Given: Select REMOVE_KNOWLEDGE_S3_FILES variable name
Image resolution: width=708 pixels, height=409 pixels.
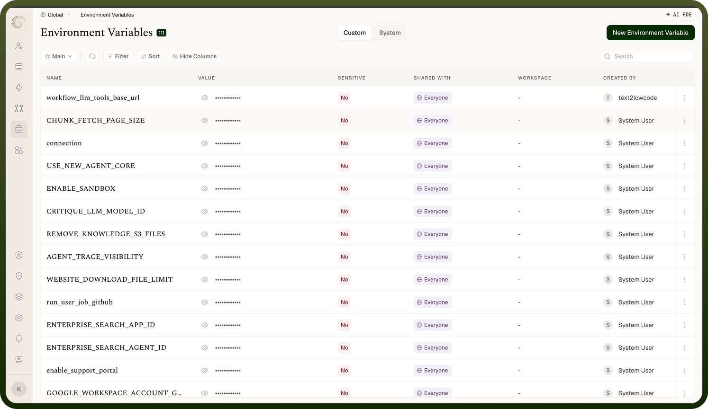Looking at the screenshot, I should point(106,234).
